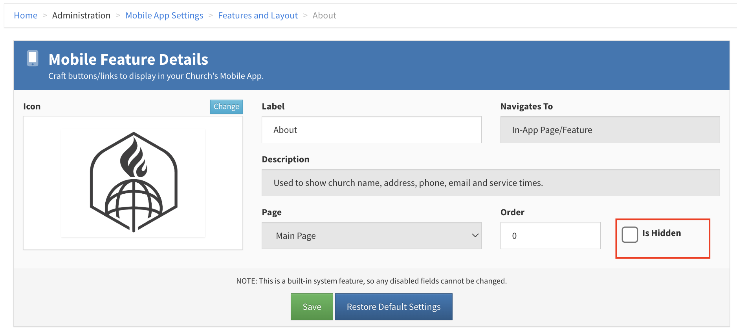Click the Mobile Feature Details heading
This screenshot has width=737, height=331.
coord(128,60)
